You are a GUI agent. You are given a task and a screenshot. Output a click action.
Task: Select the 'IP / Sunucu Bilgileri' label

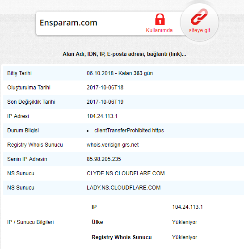pyautogui.click(x=30, y=222)
